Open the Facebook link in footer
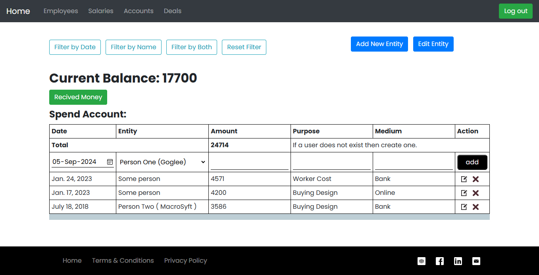The height and width of the screenshot is (275, 539). pyautogui.click(x=440, y=261)
